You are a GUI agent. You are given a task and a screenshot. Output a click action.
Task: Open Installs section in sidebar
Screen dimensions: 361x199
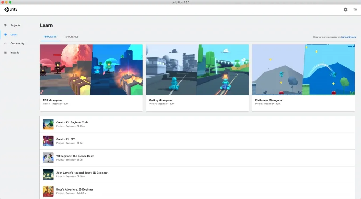14,53
